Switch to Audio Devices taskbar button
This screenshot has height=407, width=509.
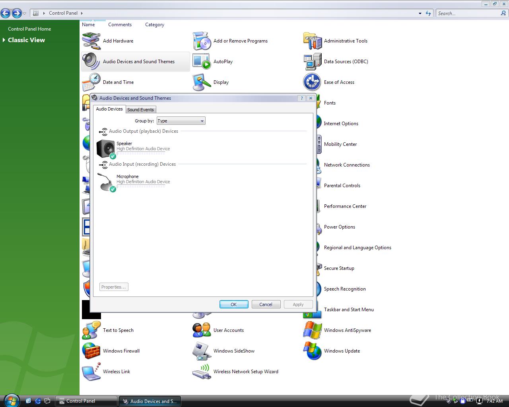click(150, 401)
